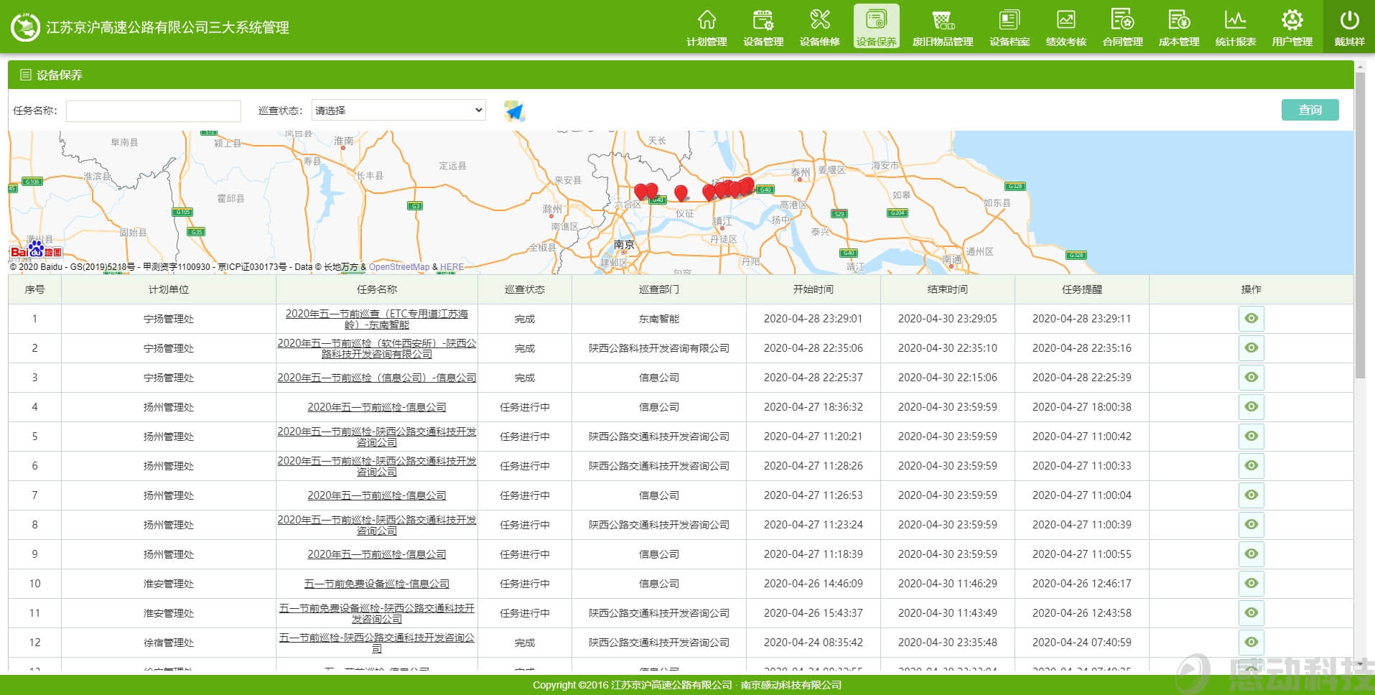Click the eye icon for row 10
The width and height of the screenshot is (1375, 695).
(x=1251, y=584)
